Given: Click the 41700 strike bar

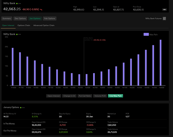Looking at the screenshot, I should tap(20, 69).
